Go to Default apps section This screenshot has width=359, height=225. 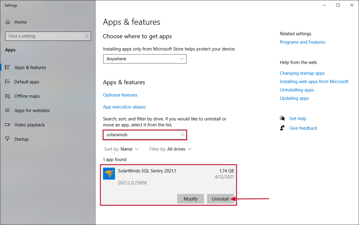click(x=27, y=82)
